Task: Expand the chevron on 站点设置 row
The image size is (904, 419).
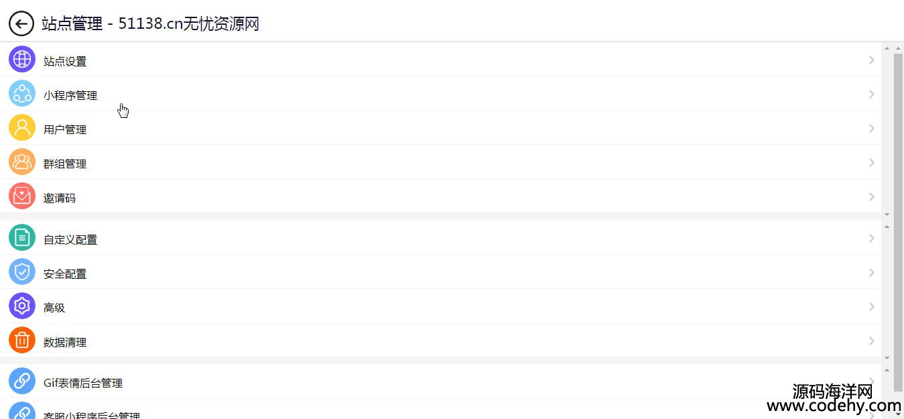Action: click(871, 60)
